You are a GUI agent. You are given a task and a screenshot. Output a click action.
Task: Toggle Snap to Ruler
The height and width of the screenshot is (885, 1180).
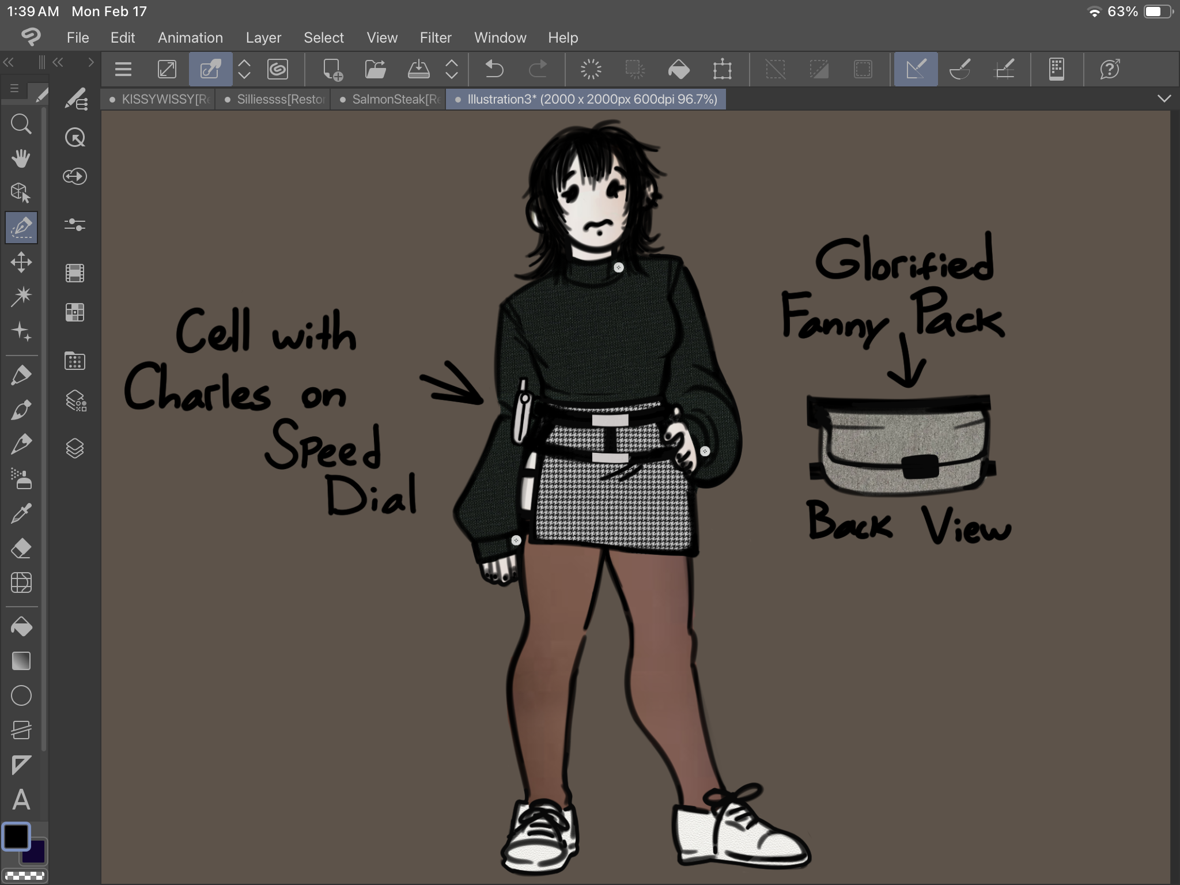pyautogui.click(x=916, y=70)
